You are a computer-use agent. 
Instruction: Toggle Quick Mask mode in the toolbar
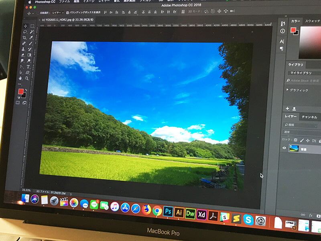pos(18,102)
